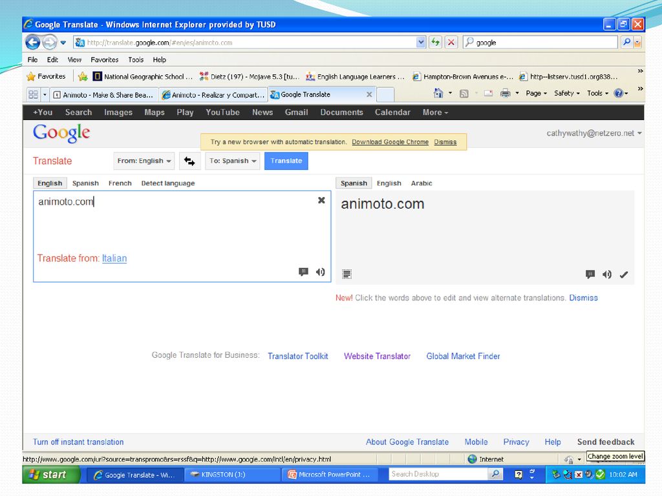Open the recent pages dropdown beside Forward

pos(63,43)
